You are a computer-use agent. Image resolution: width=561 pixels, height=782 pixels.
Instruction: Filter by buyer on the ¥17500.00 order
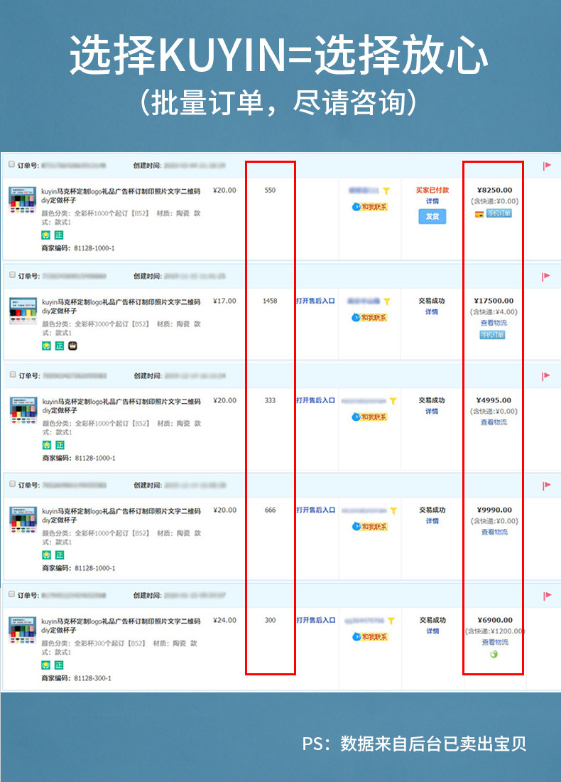(387, 301)
